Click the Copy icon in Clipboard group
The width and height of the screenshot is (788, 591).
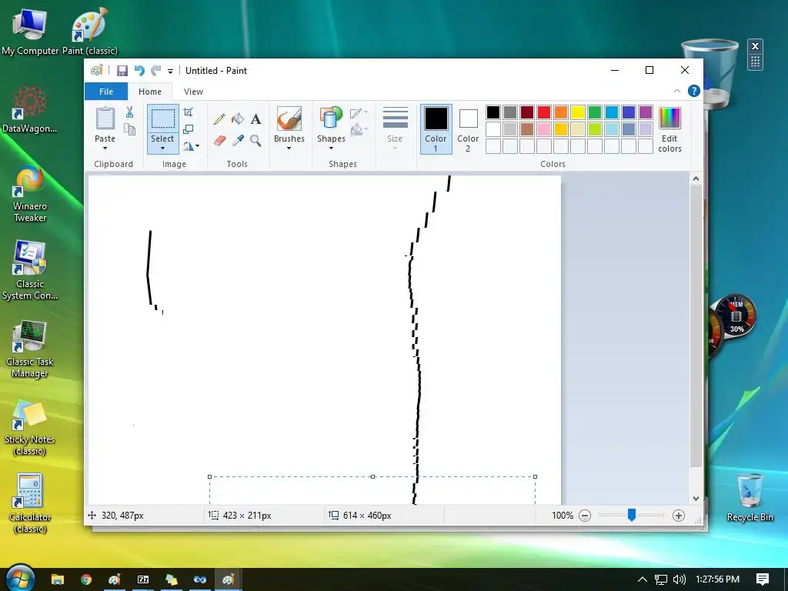129,130
